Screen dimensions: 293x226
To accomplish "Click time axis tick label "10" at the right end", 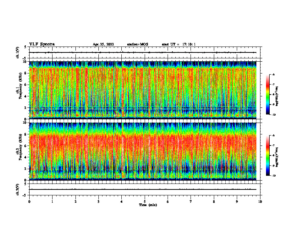I will pos(260,202).
